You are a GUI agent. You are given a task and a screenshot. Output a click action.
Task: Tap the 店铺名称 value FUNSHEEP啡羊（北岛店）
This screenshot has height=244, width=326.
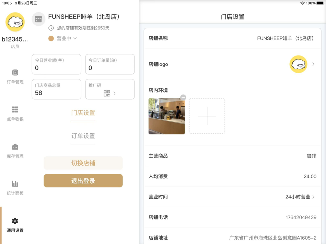point(286,38)
